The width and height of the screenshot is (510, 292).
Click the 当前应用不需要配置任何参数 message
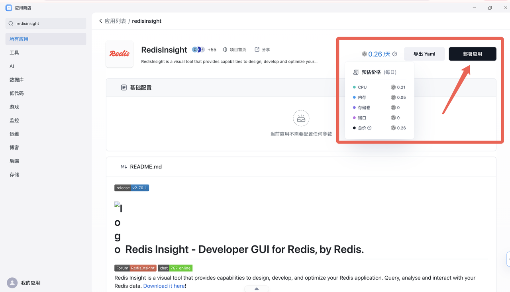[301, 134]
